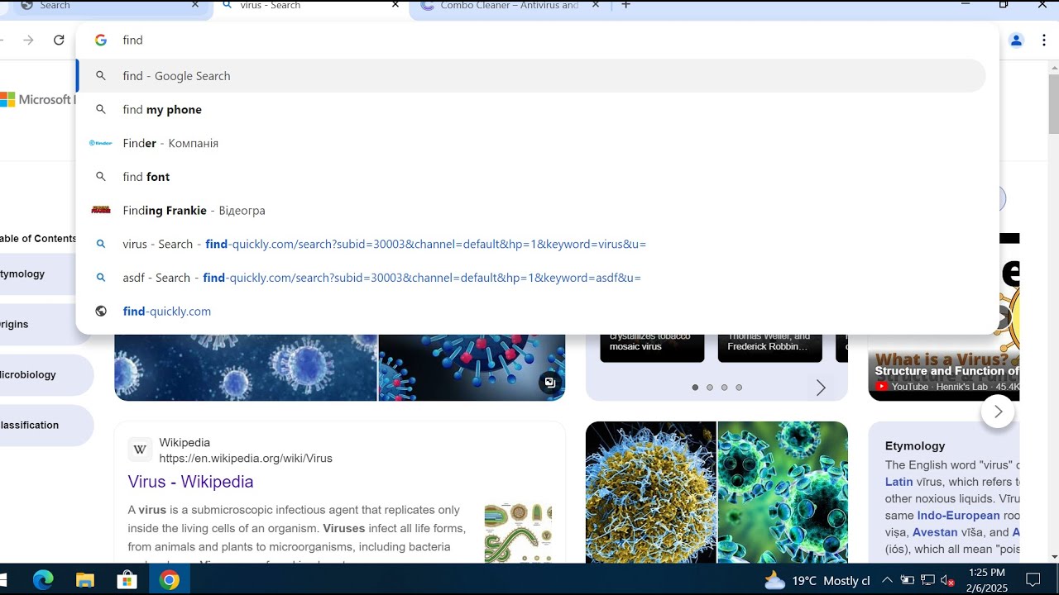Select the third carousel dot
Viewport: 1059px width, 595px height.
725,388
